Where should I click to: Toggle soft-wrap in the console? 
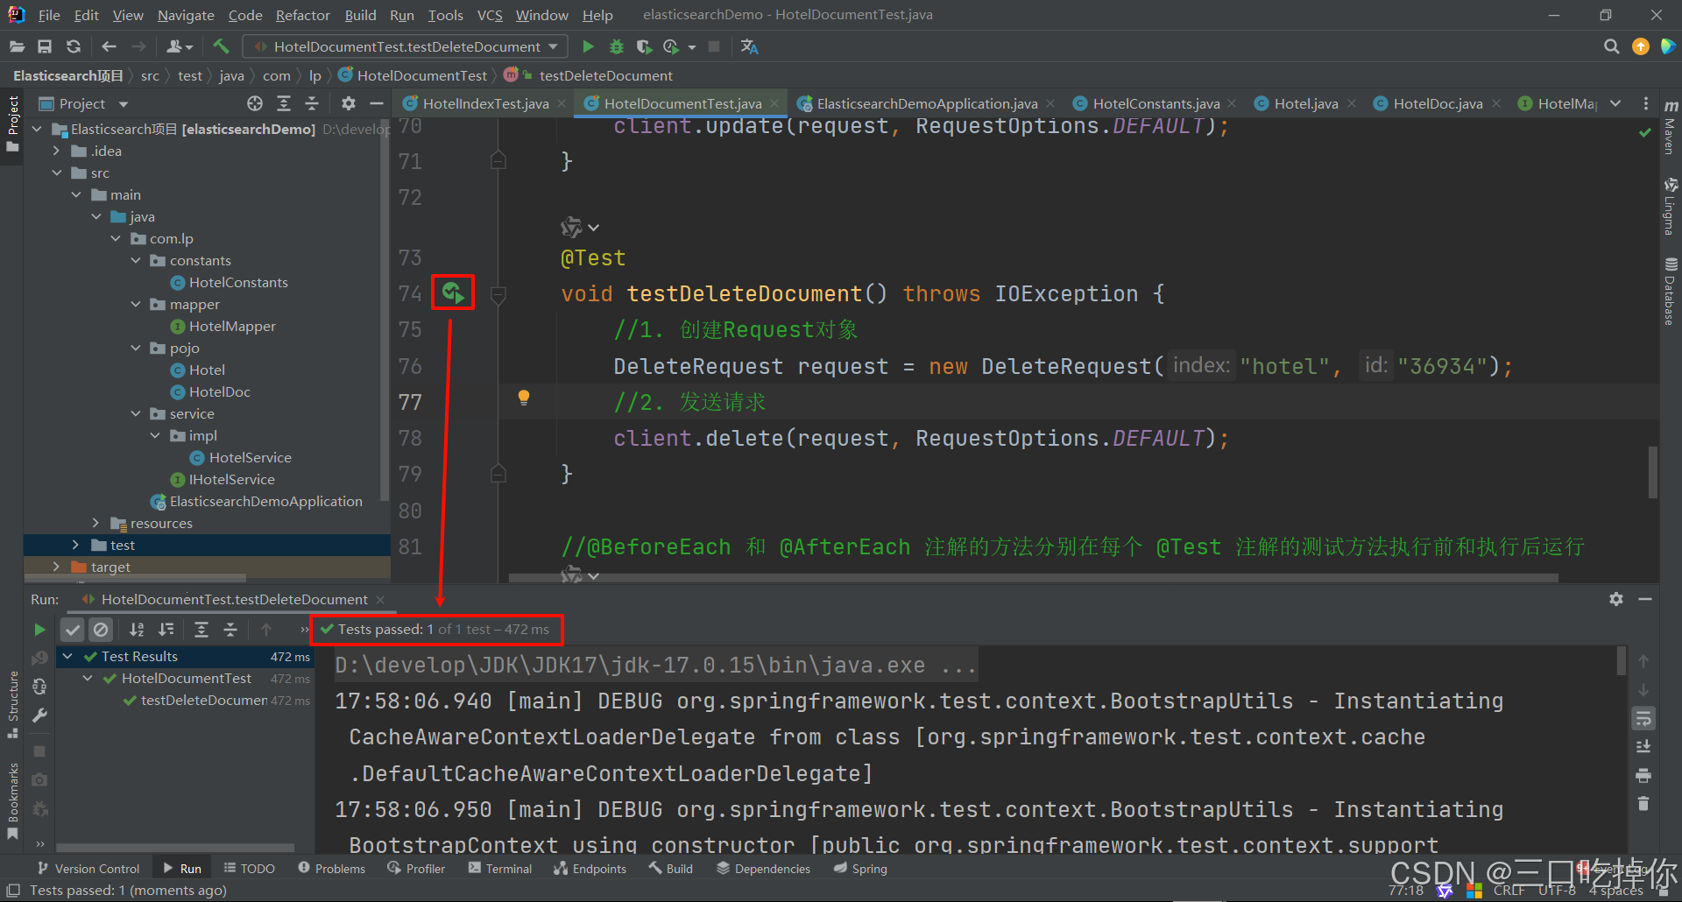pos(1643,719)
